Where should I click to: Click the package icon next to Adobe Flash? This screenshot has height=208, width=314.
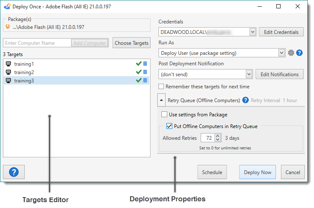(x=8, y=27)
